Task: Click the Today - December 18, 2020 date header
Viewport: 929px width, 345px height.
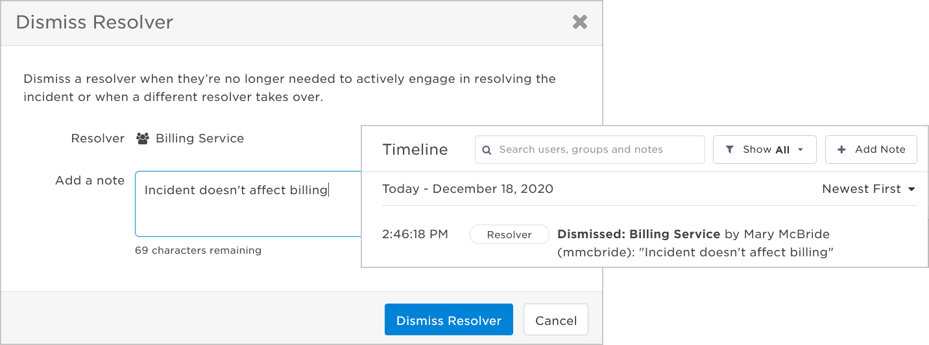Action: (x=468, y=189)
